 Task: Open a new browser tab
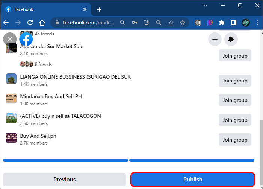point(99,9)
